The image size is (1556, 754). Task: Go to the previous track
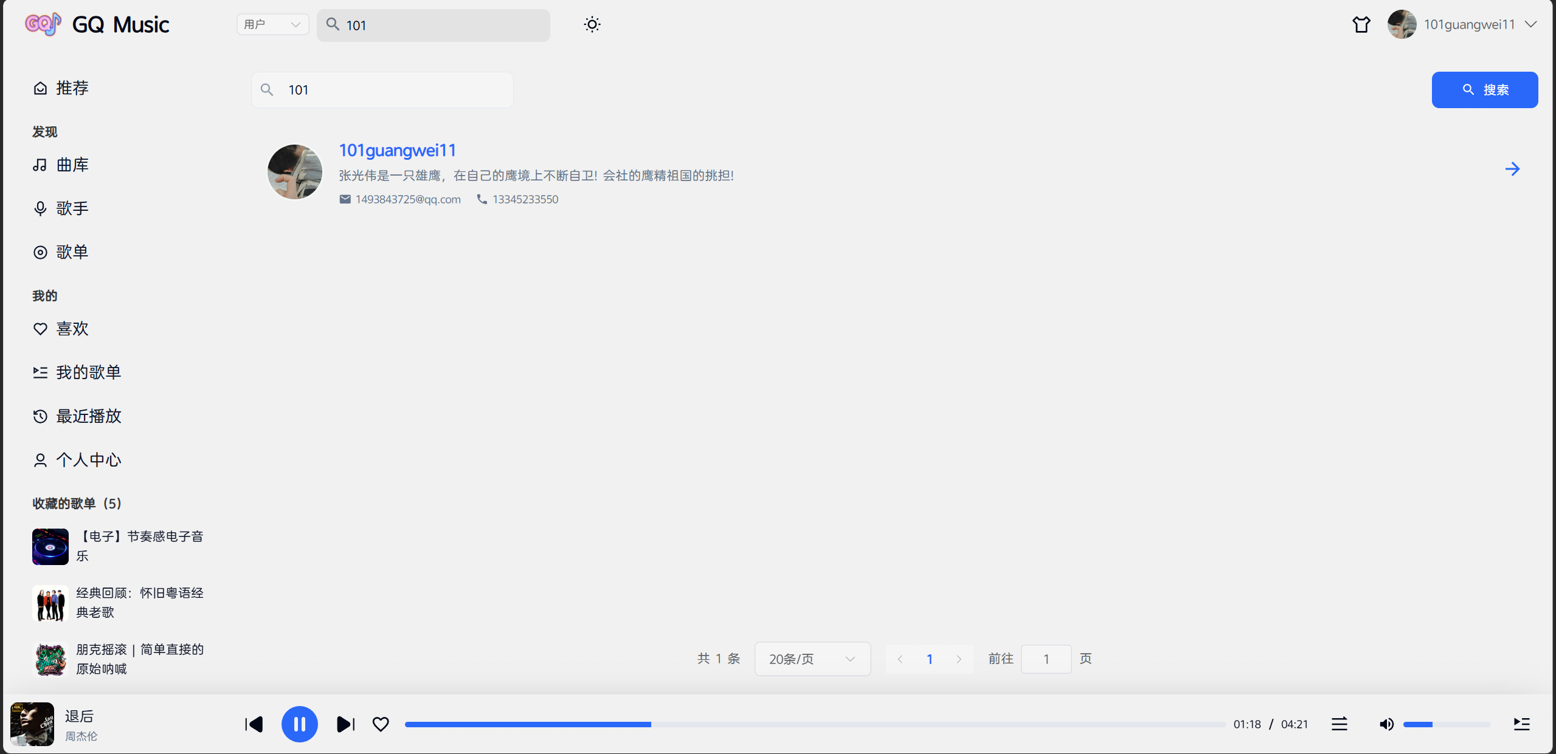[x=254, y=724]
